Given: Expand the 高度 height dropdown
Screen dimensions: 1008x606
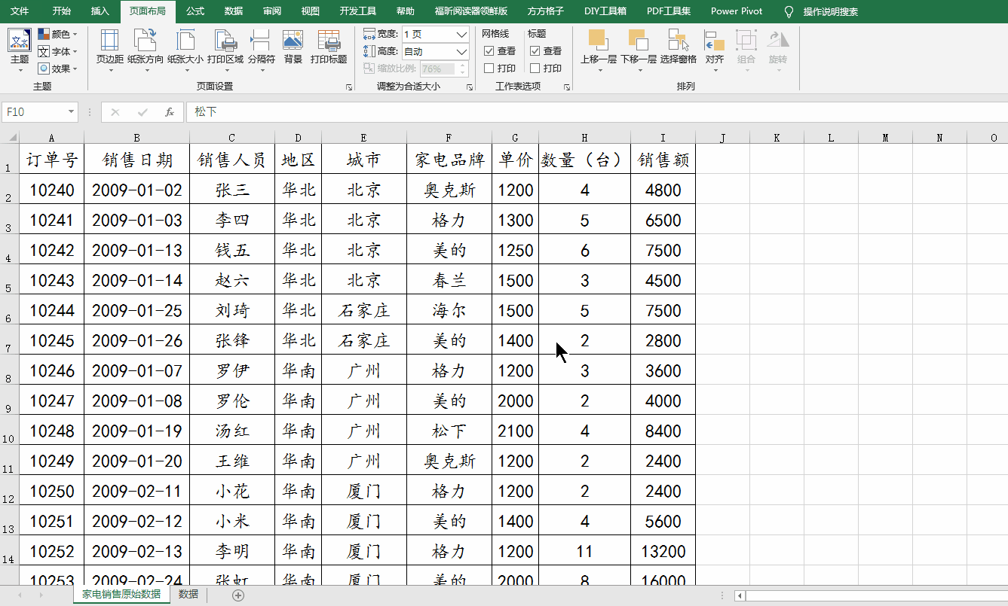Looking at the screenshot, I should [x=461, y=51].
